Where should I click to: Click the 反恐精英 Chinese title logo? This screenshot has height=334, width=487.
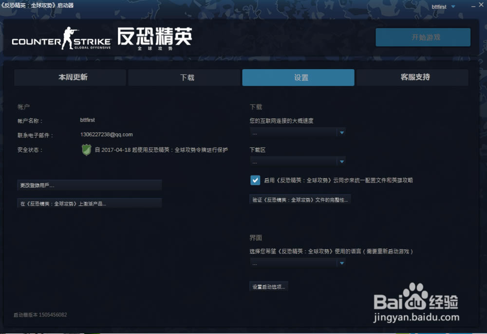click(x=155, y=38)
